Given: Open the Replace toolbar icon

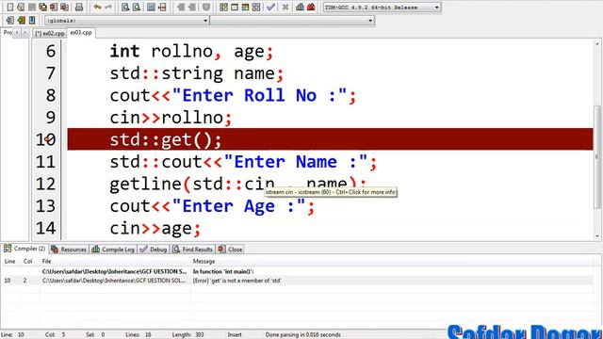Looking at the screenshot, I should (136, 7).
